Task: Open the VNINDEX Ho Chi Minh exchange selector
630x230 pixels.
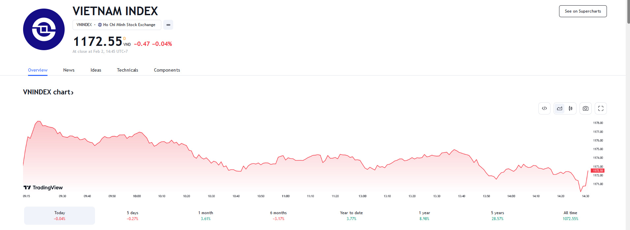Action: coord(117,25)
